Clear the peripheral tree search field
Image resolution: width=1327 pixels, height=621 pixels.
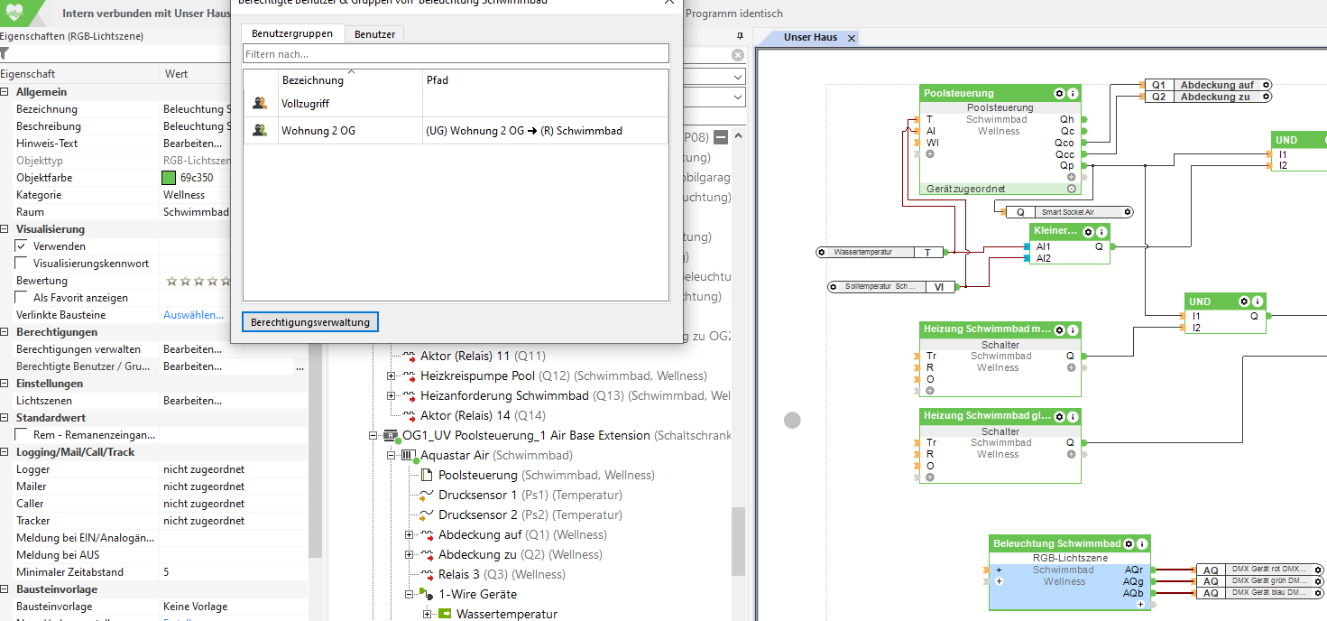coord(738,55)
